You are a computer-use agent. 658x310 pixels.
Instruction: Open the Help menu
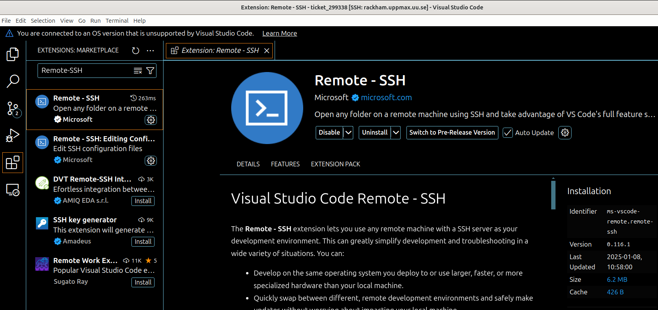coord(139,21)
